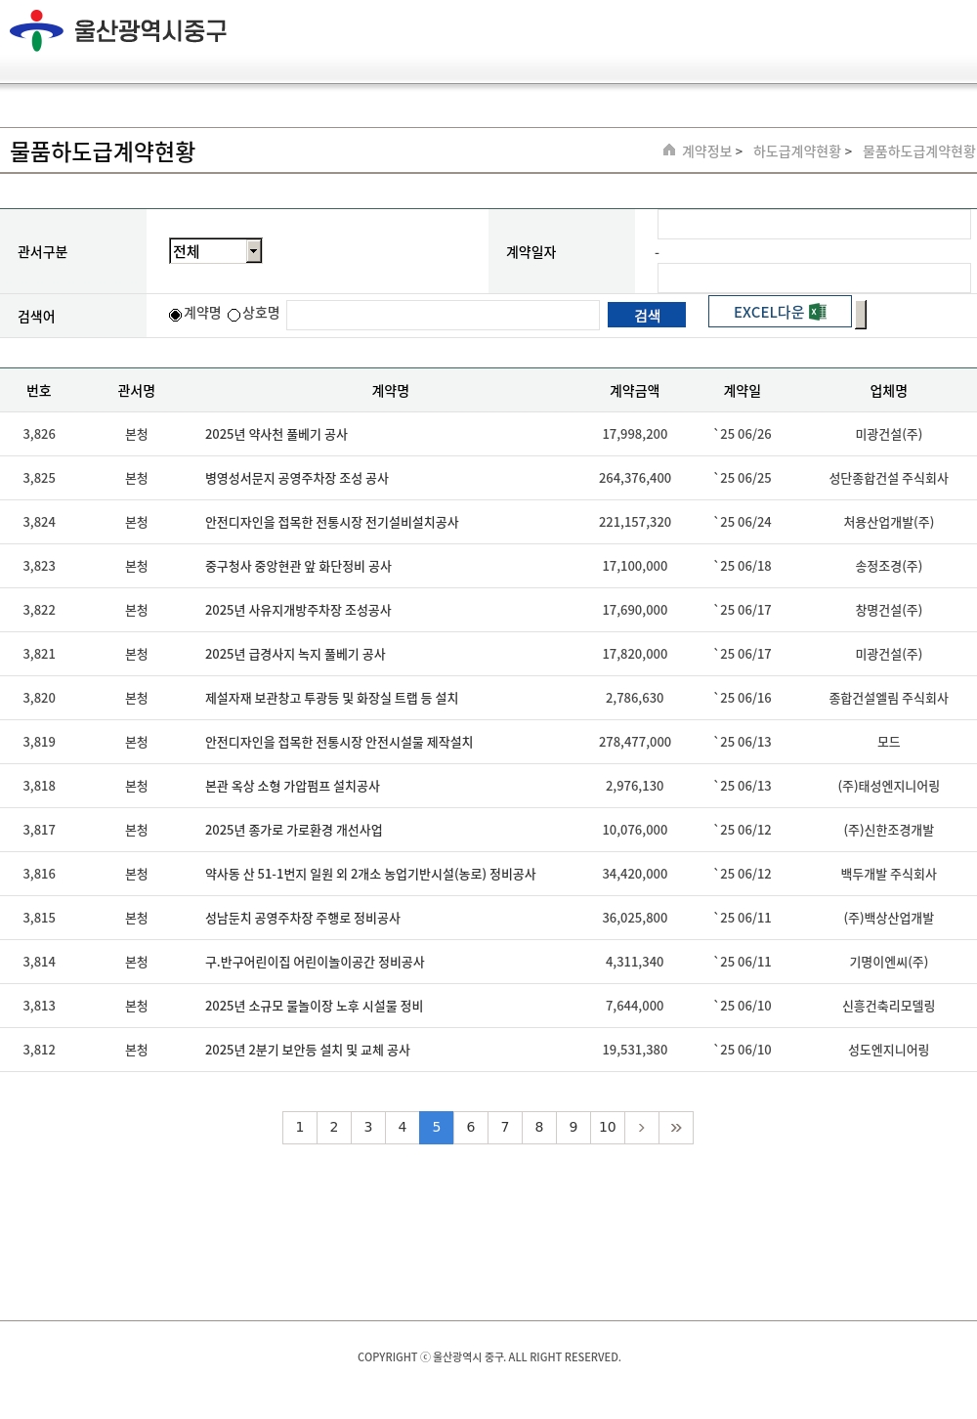Open 계약정보 breadcrumb link
977x1419 pixels.
point(706,151)
